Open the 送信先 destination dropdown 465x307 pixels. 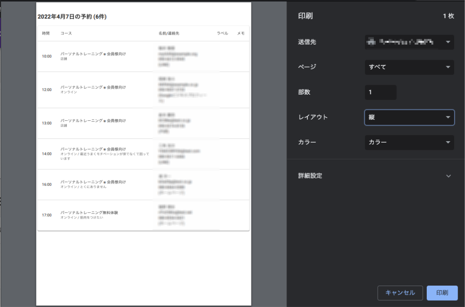click(x=409, y=42)
